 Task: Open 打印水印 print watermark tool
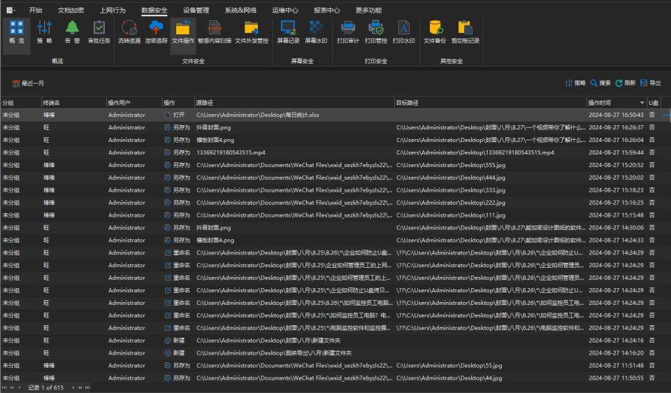[403, 32]
